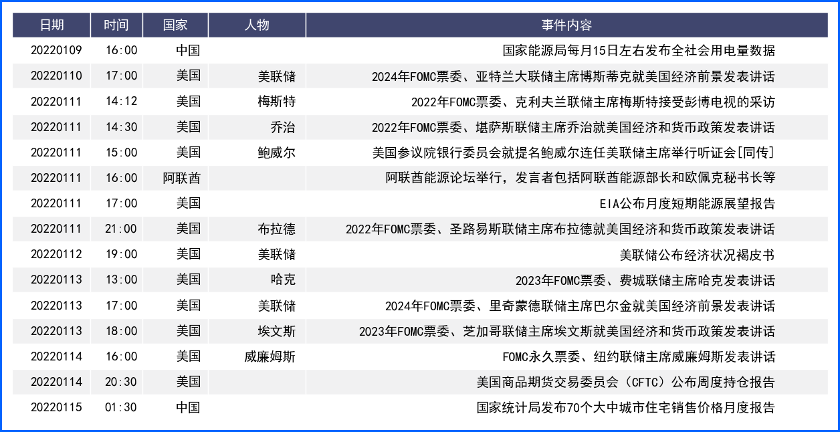840x432 pixels.
Task: Select the 梅斯特 person cell
Action: coord(277,102)
